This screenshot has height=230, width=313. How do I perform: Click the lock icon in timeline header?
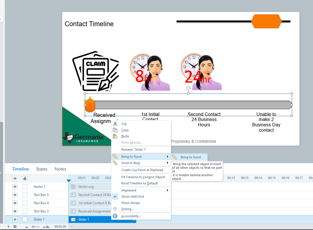click(25, 178)
